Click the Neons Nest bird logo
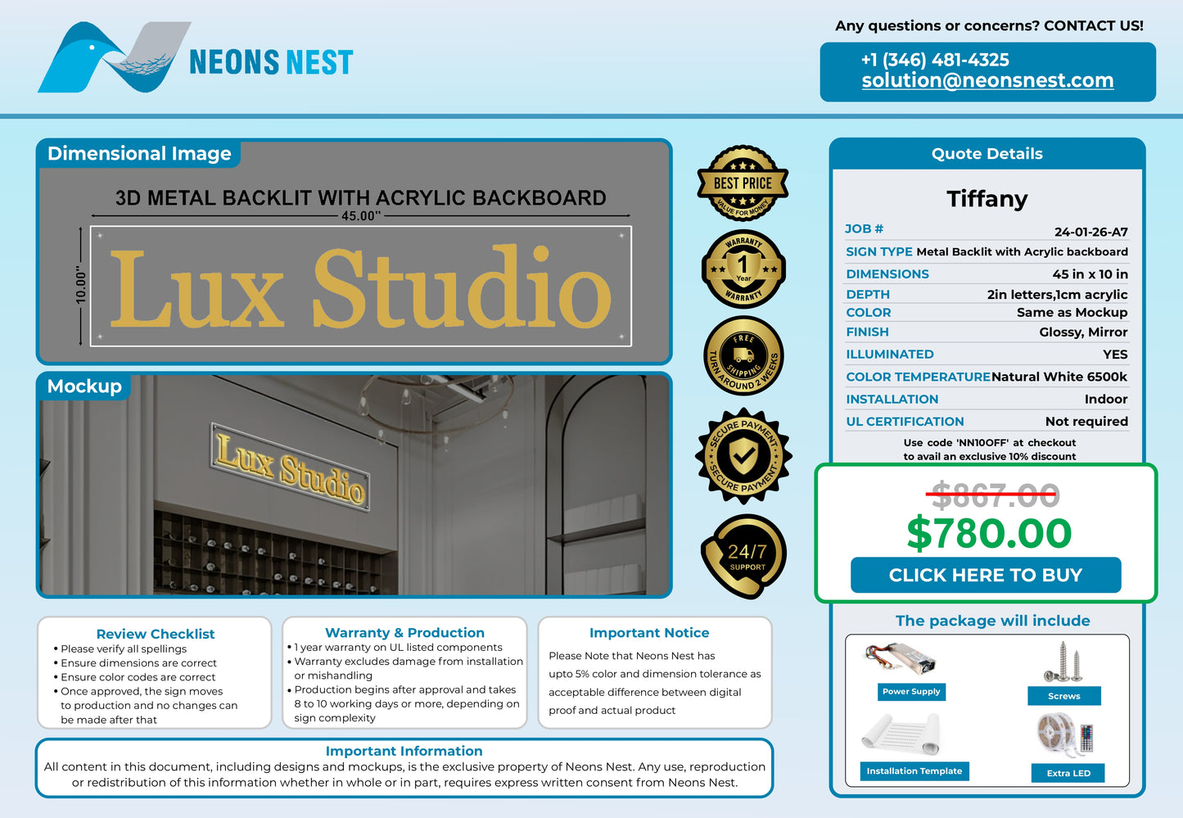Viewport: 1183px width, 818px height. pos(115,56)
